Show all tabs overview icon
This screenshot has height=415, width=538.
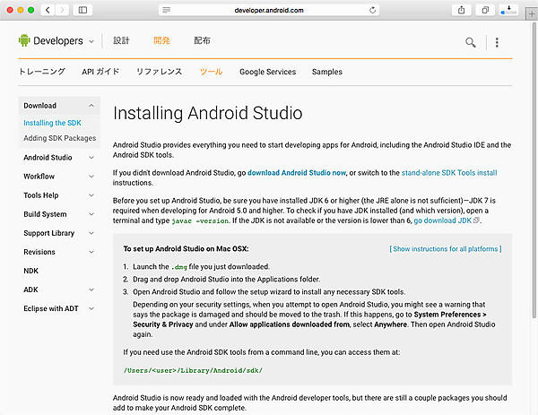[485, 10]
